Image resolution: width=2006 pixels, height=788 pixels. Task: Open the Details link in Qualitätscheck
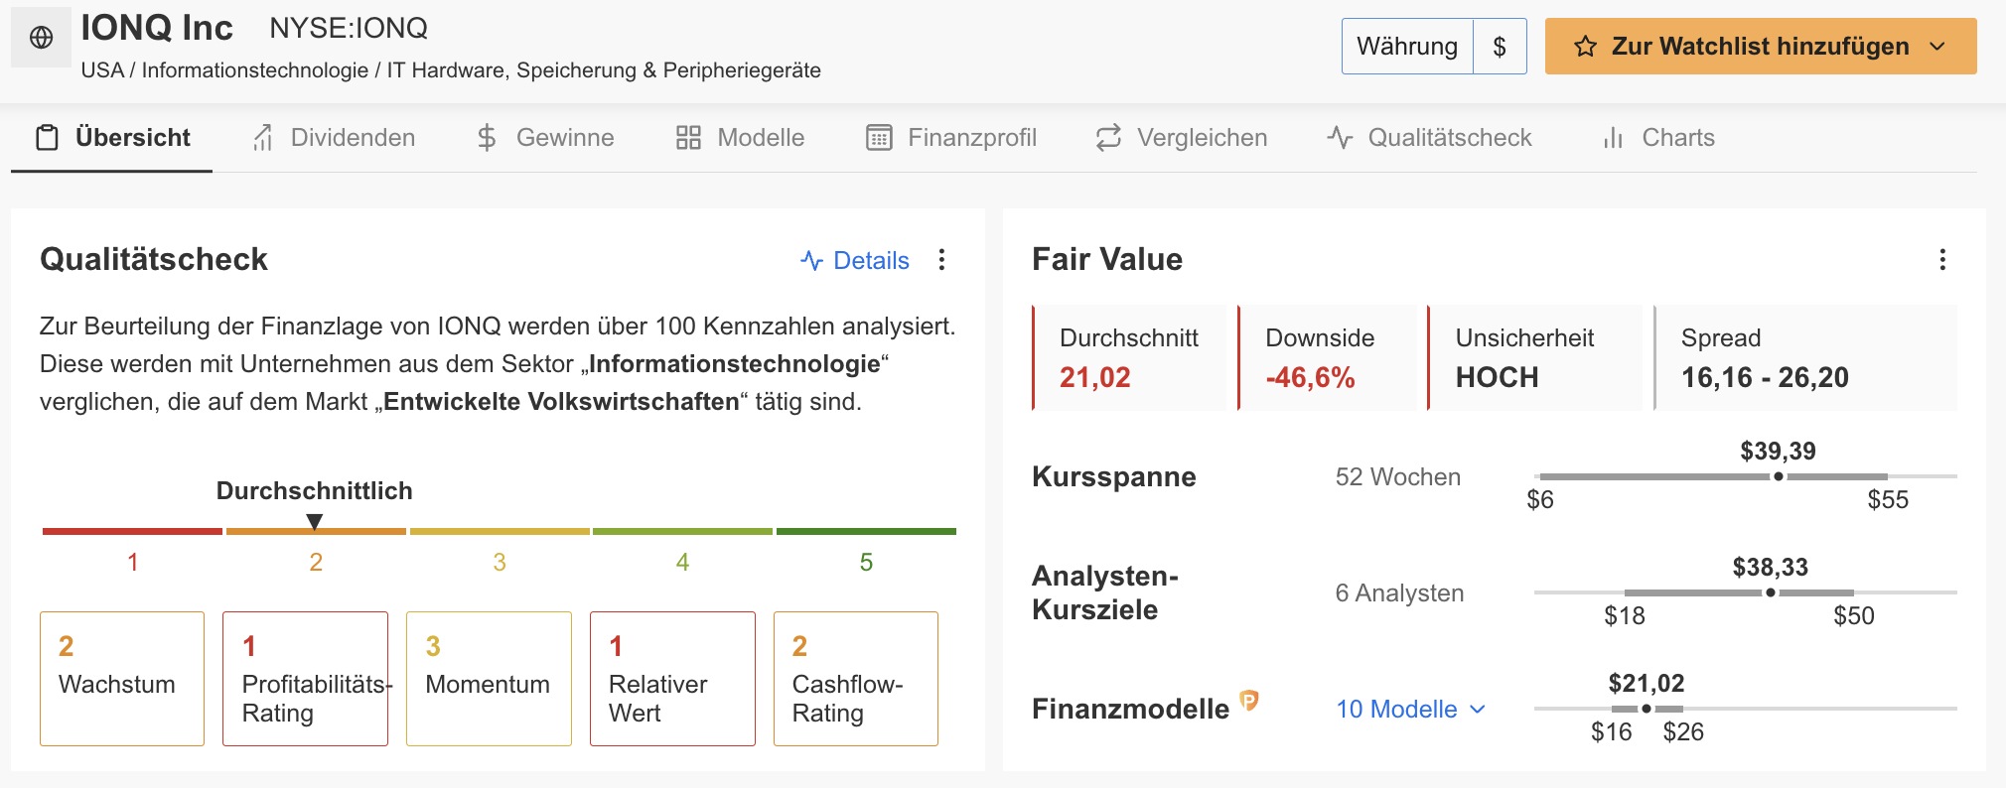[855, 260]
